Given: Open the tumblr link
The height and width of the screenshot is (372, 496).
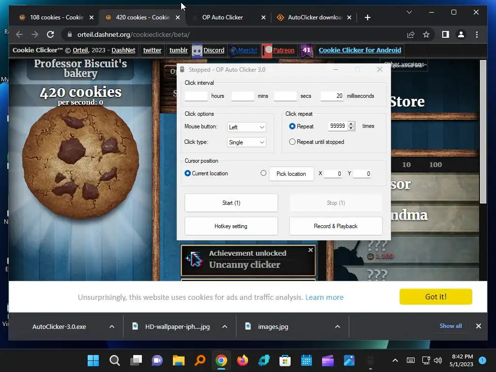Looking at the screenshot, I should point(178,50).
